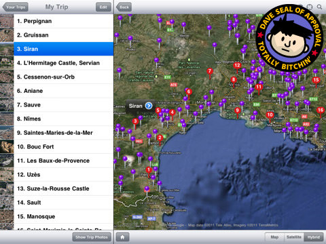This screenshot has height=244, width=326.
Task: Click red pin 10 near the coast
Action: [x=270, y=115]
